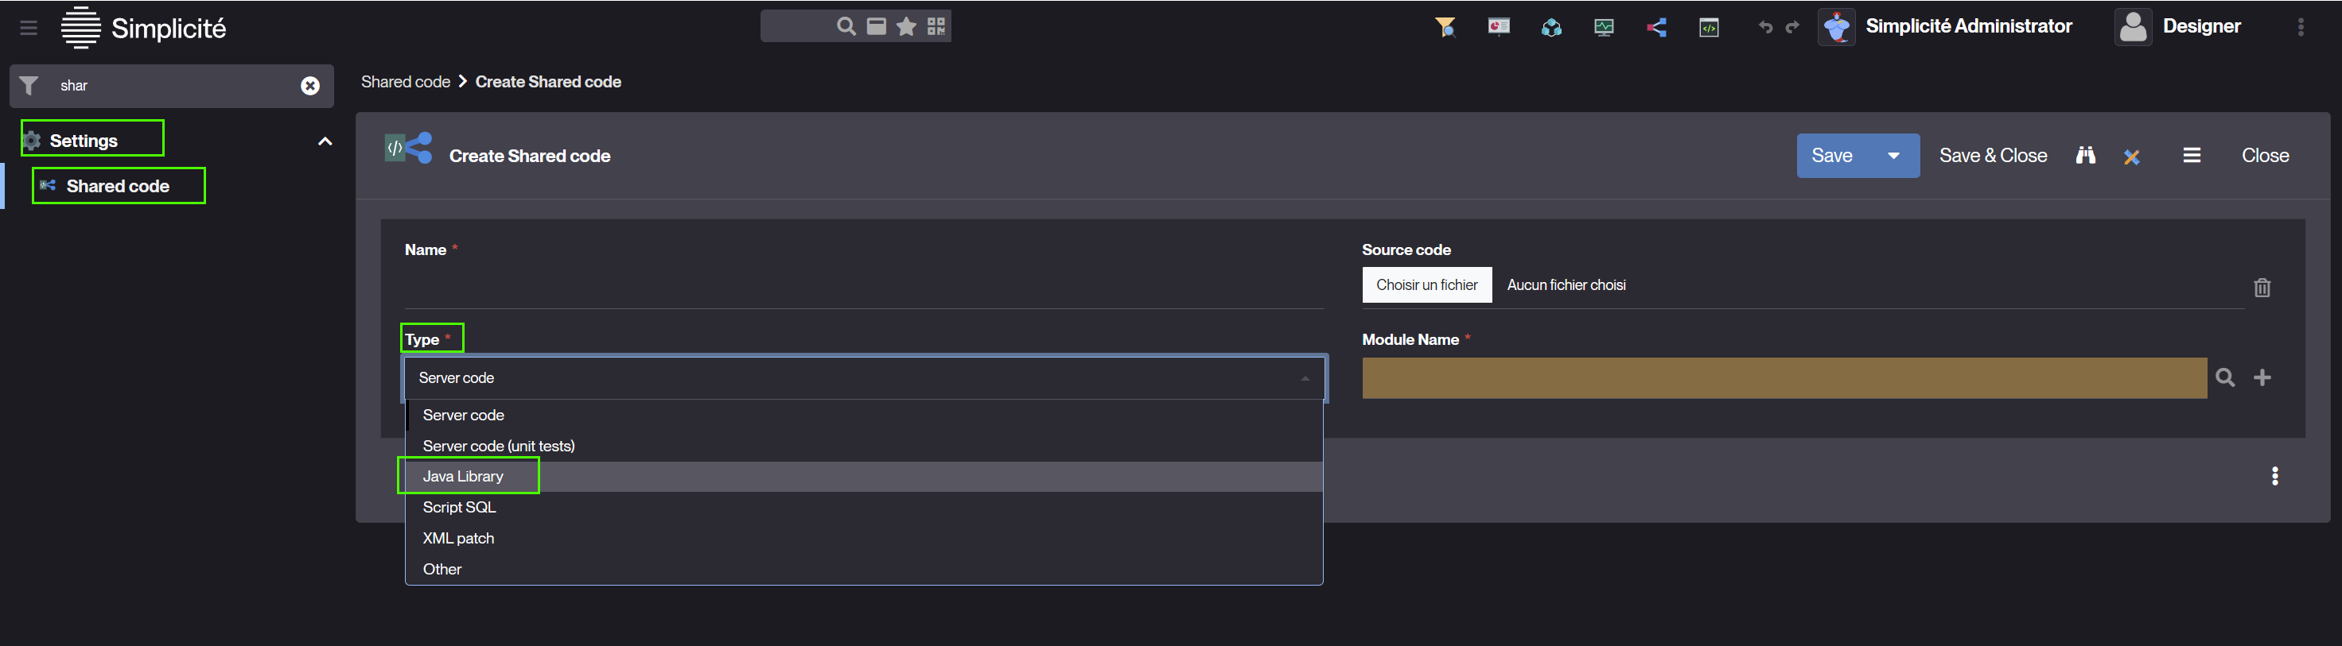The height and width of the screenshot is (646, 2342).
Task: Click the Save & Close button
Action: (x=1993, y=156)
